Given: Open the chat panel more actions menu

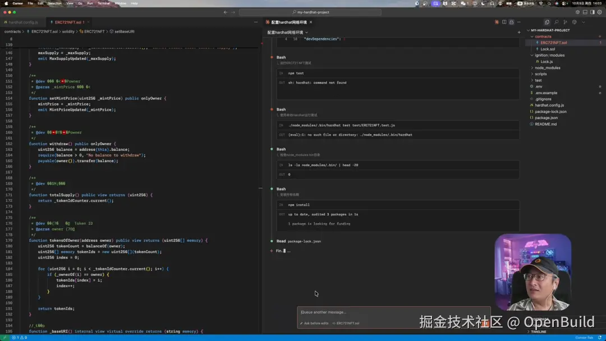Looking at the screenshot, I should [518, 22].
